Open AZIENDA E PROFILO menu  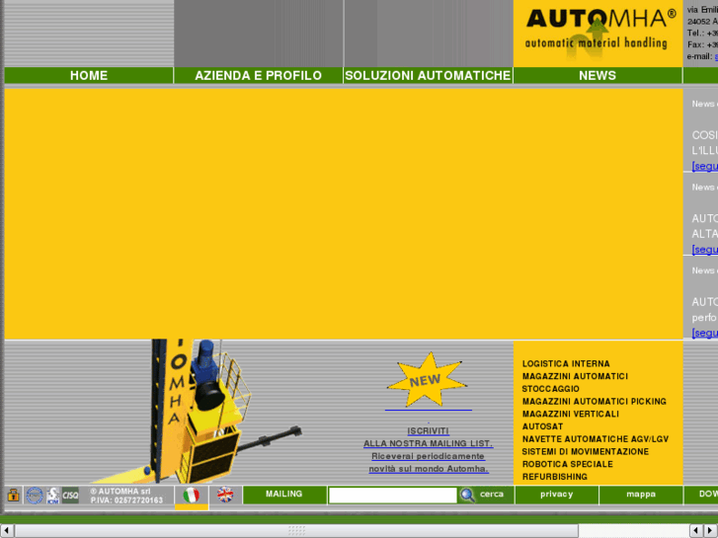pos(258,76)
